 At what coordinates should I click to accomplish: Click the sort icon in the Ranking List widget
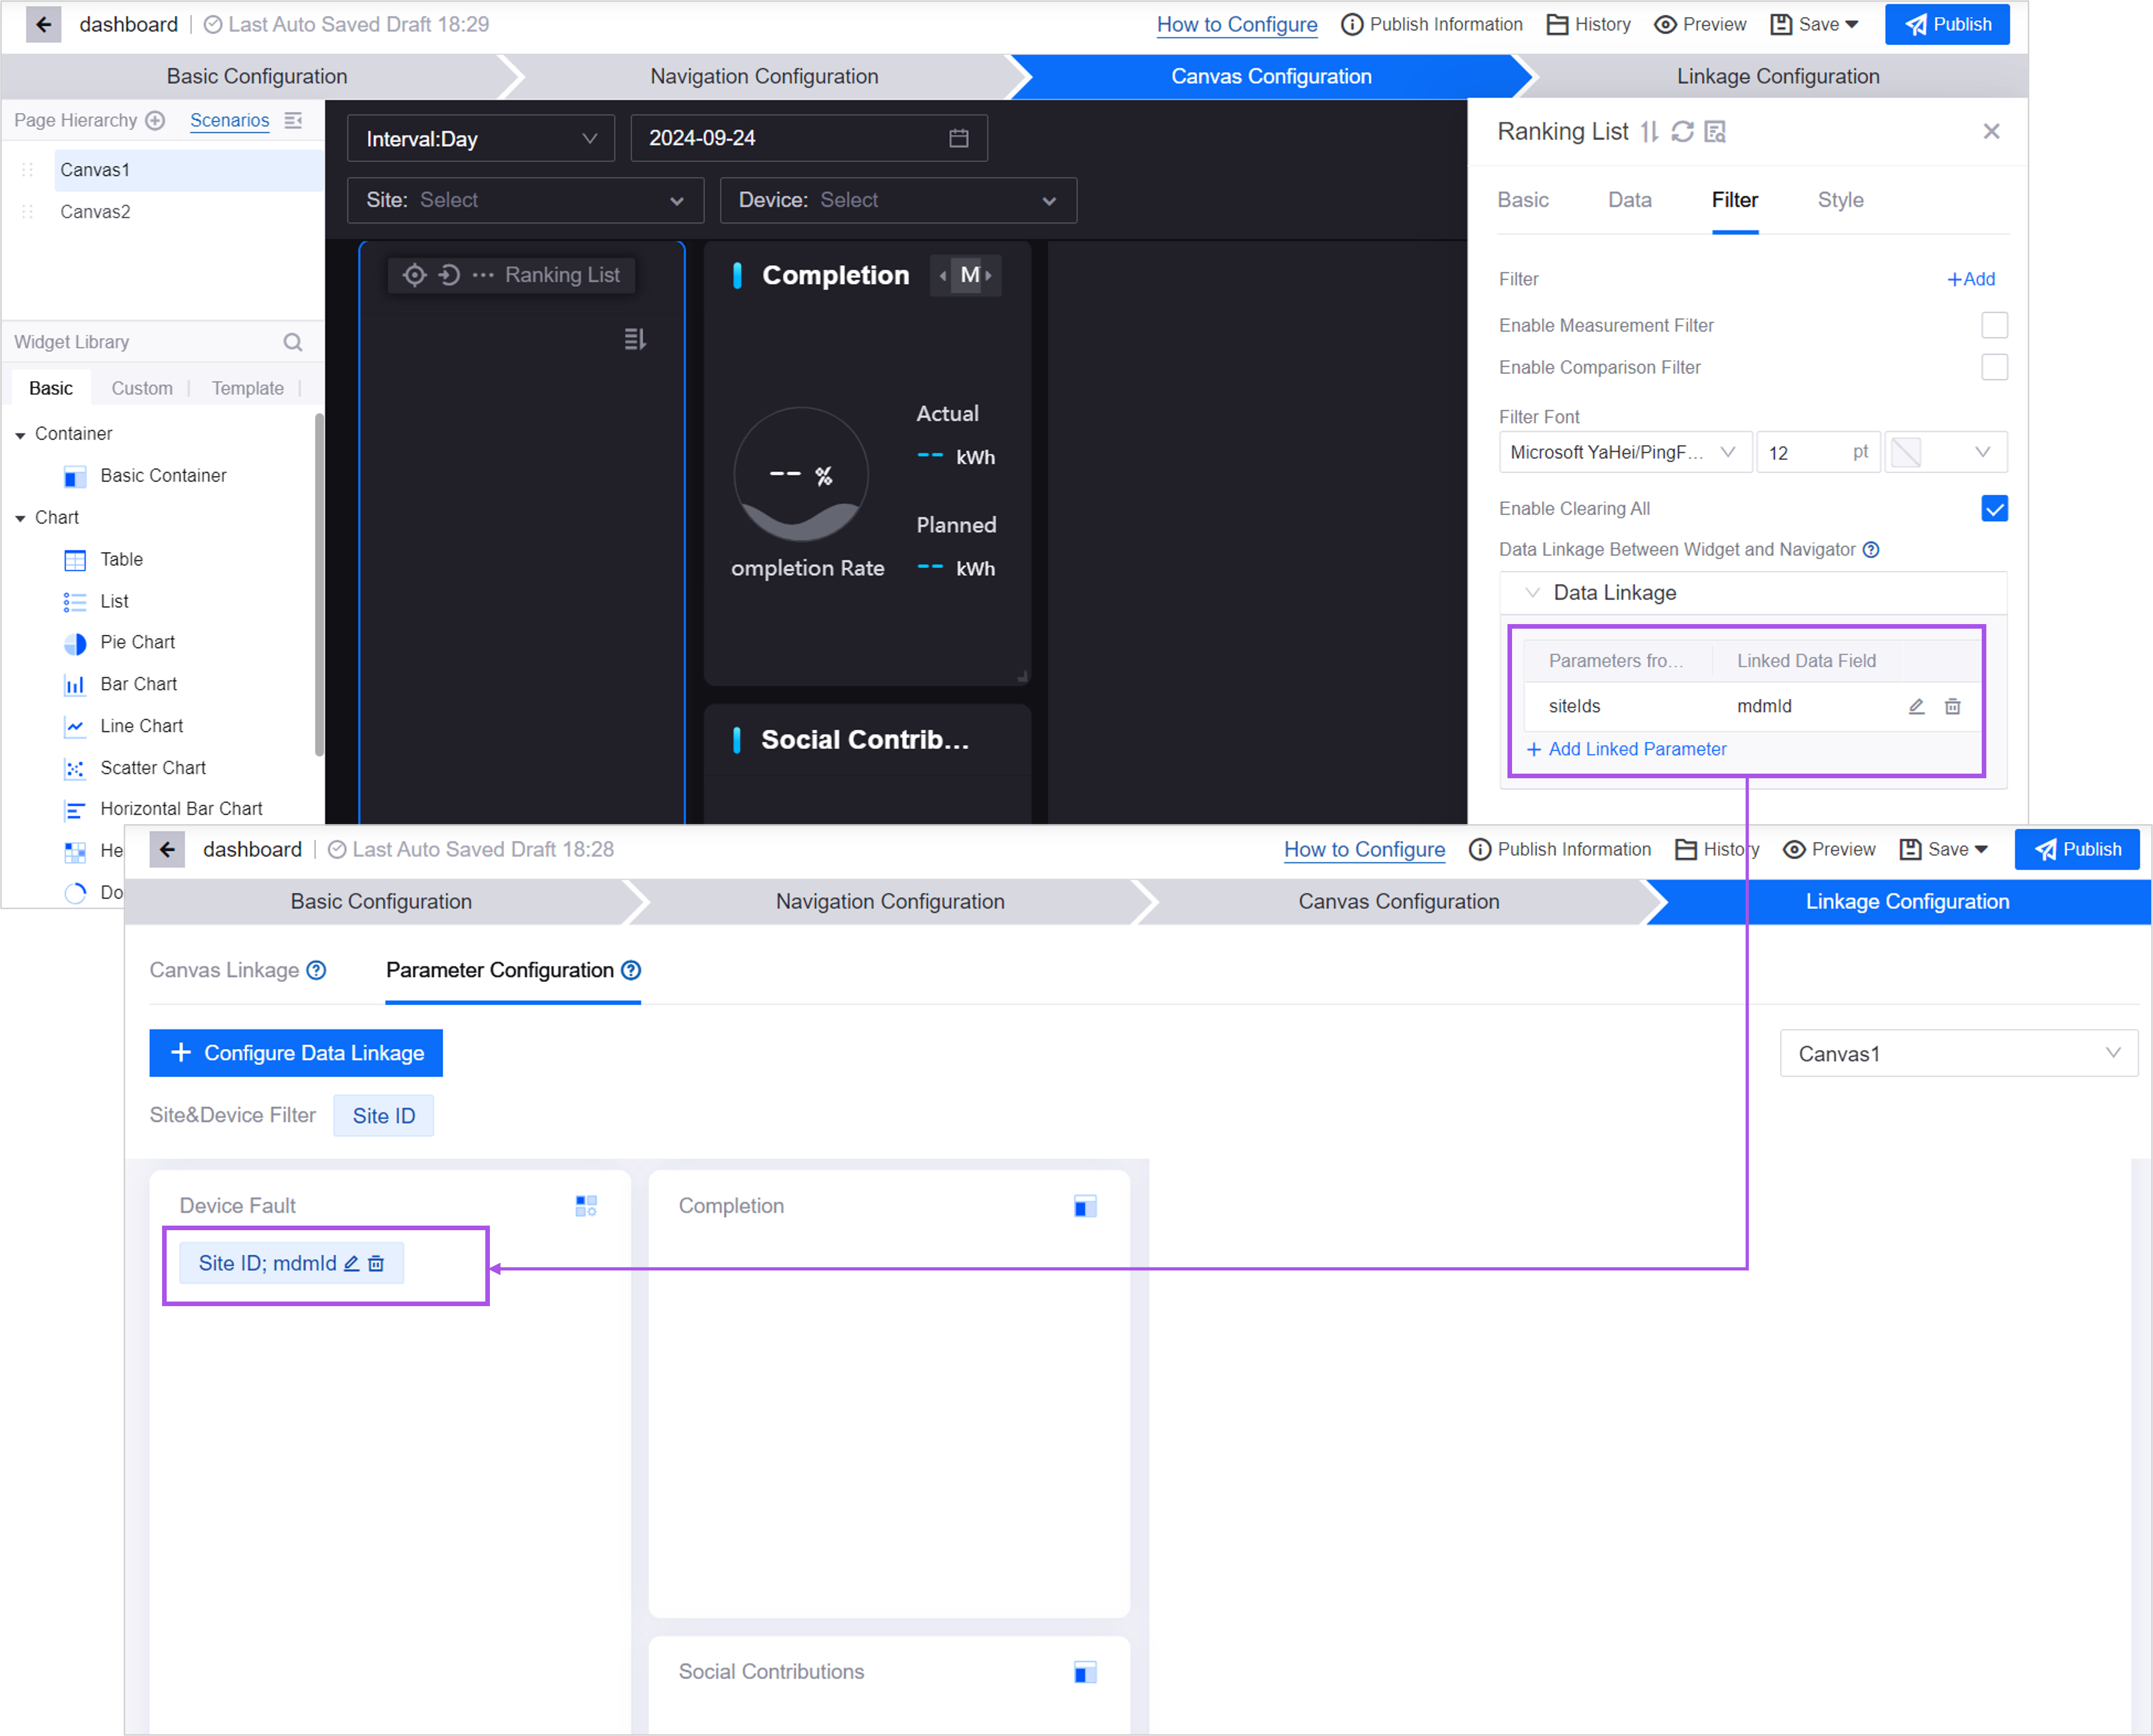point(634,340)
